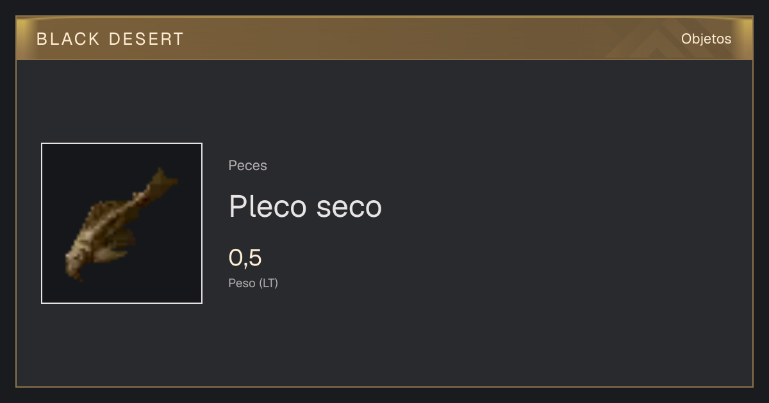Click the empty card area right of the title
This screenshot has width=769, height=403.
tap(564, 207)
